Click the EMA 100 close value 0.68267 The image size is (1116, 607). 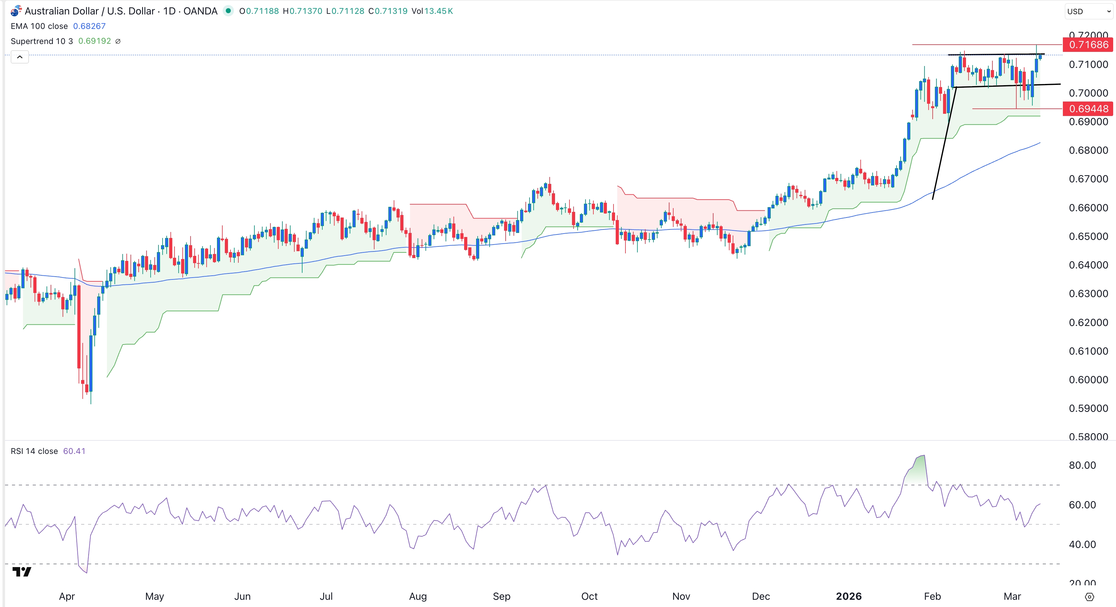89,26
